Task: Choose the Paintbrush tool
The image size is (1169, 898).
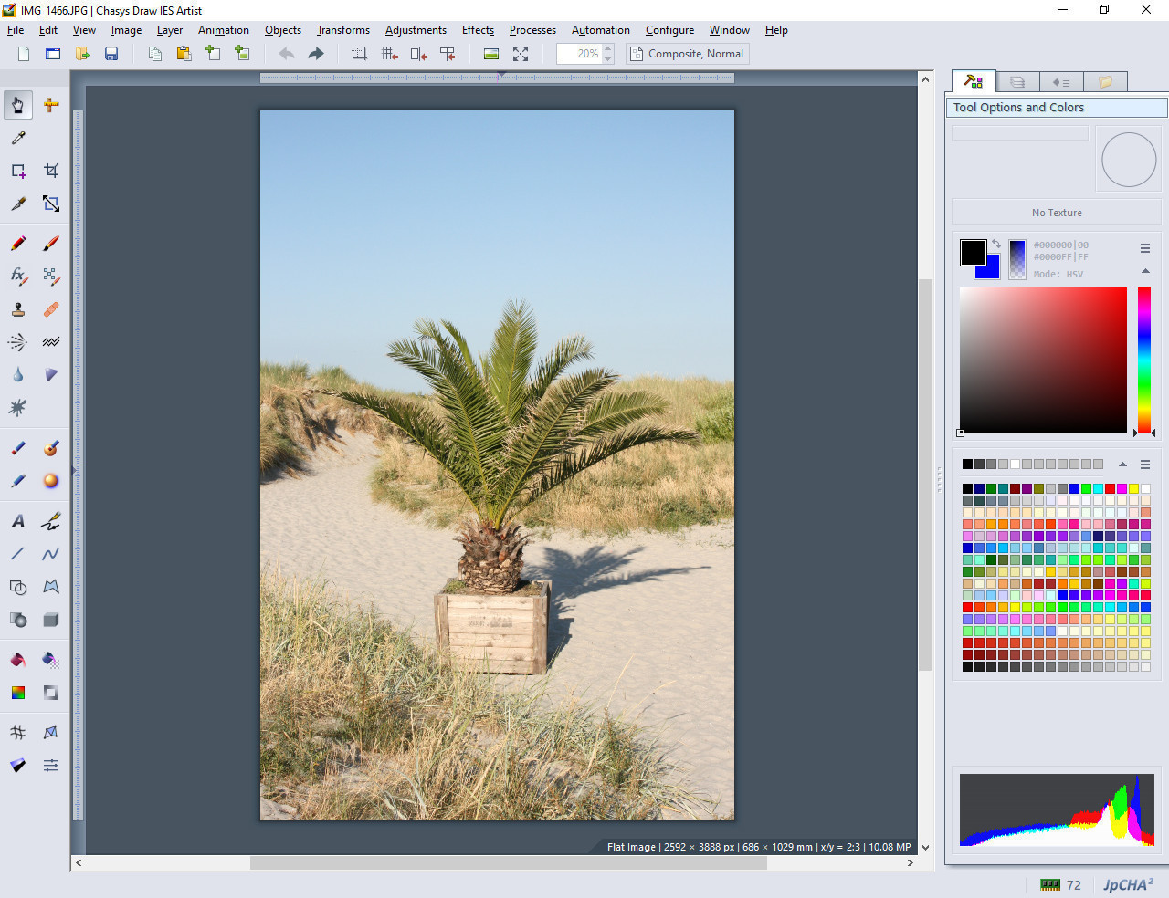Action: [51, 244]
